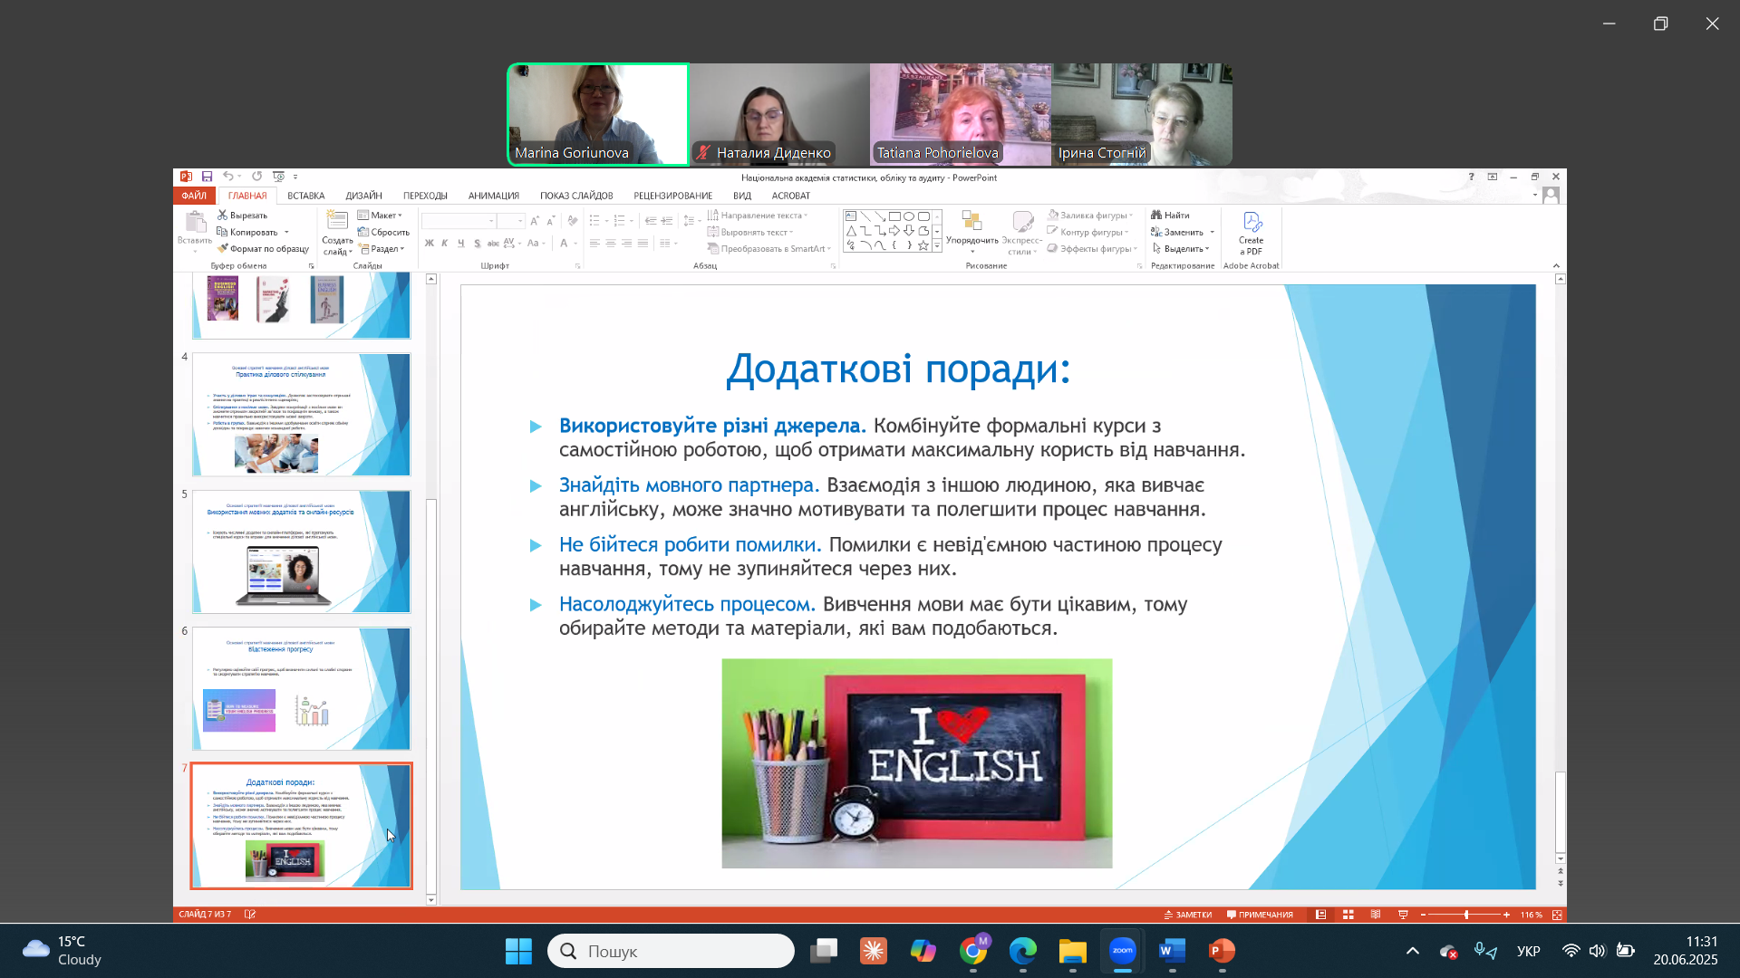This screenshot has width=1740, height=978.
Task: Toggle Normal view button in status bar
Action: click(1321, 915)
